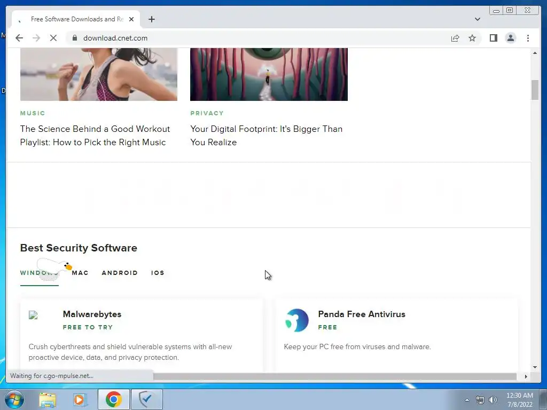
Task: Click FREE label under Panda Antivirus
Action: [327, 327]
